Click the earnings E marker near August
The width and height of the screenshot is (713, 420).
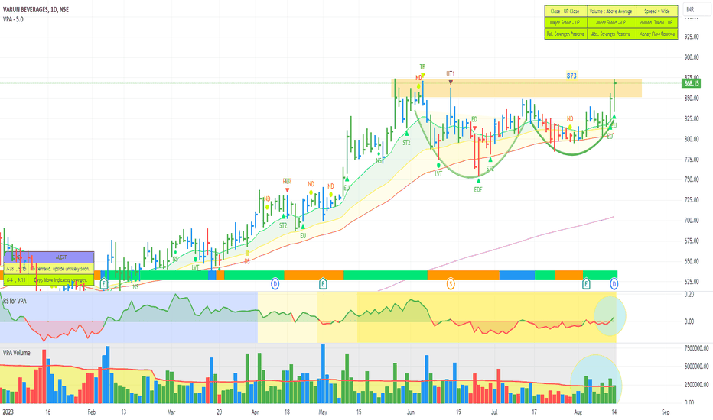point(586,284)
